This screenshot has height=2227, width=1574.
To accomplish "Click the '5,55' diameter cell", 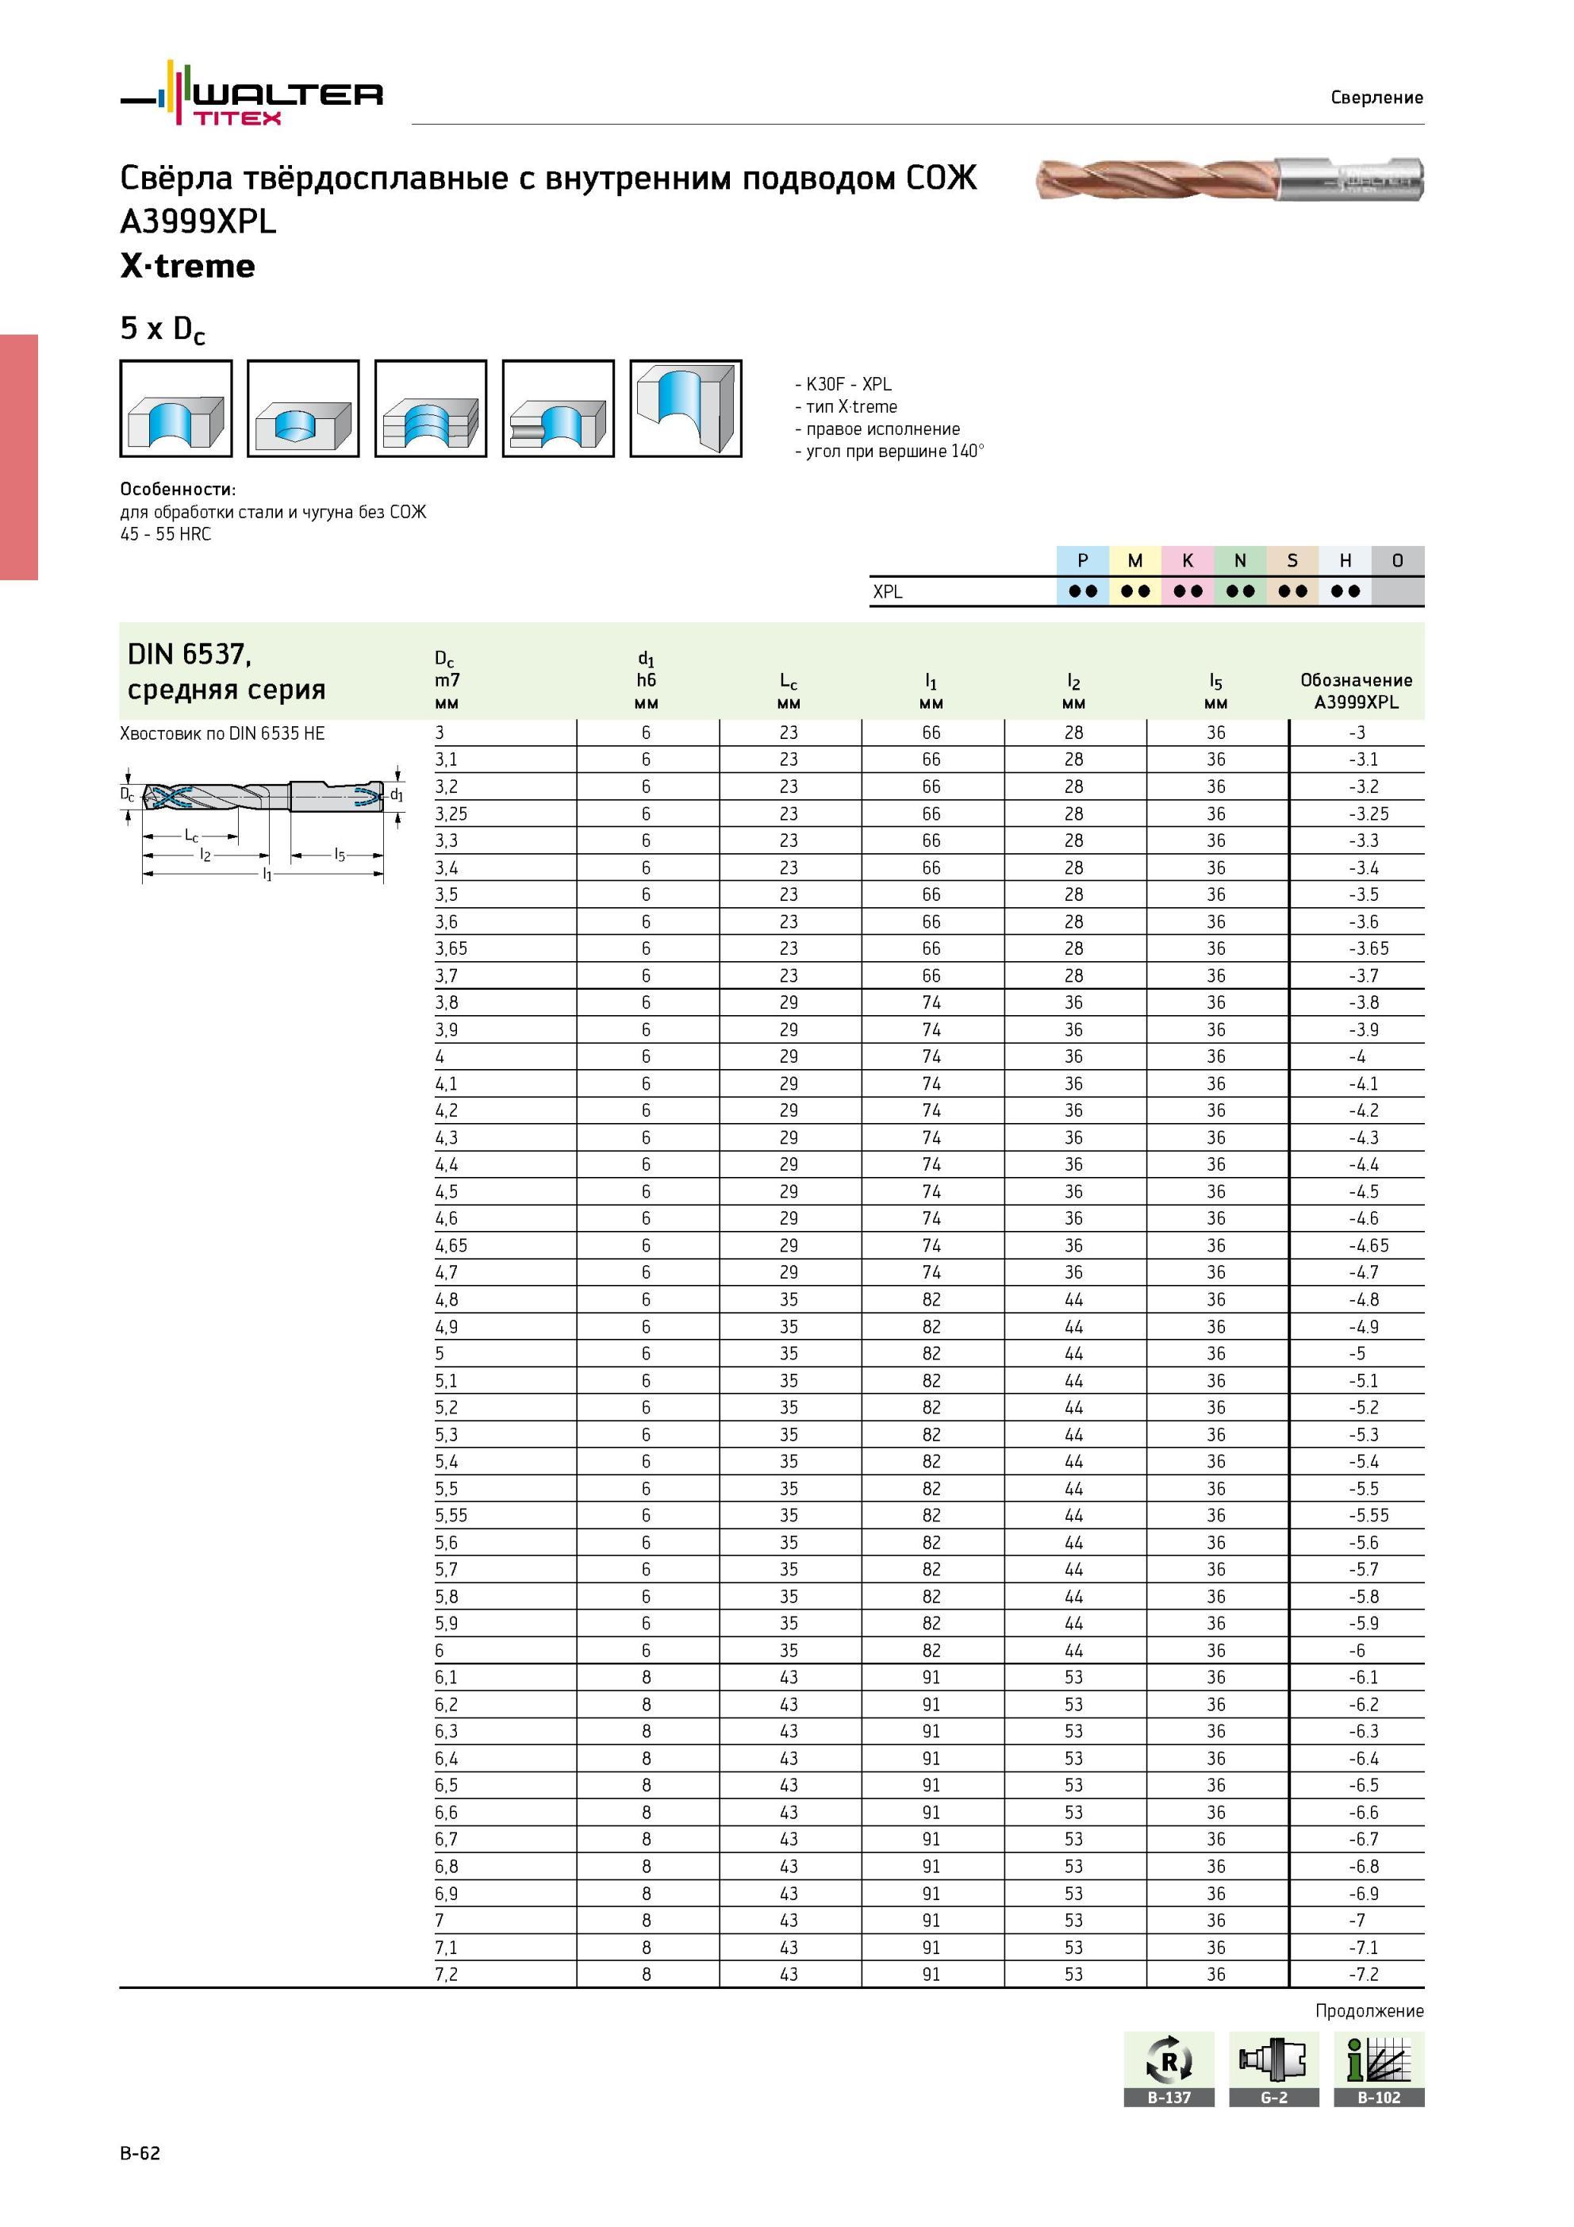I will coord(451,1515).
